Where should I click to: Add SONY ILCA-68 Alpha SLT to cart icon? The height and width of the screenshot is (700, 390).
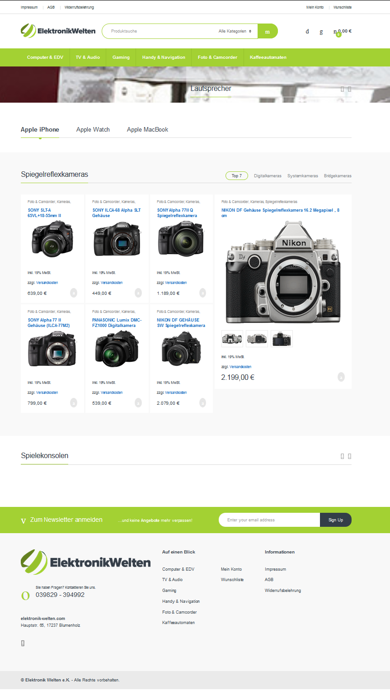point(138,293)
